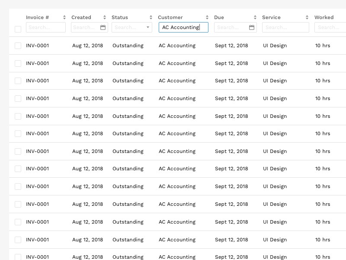Toggle the select-all checkbox in header
346x260 pixels.
(x=18, y=29)
